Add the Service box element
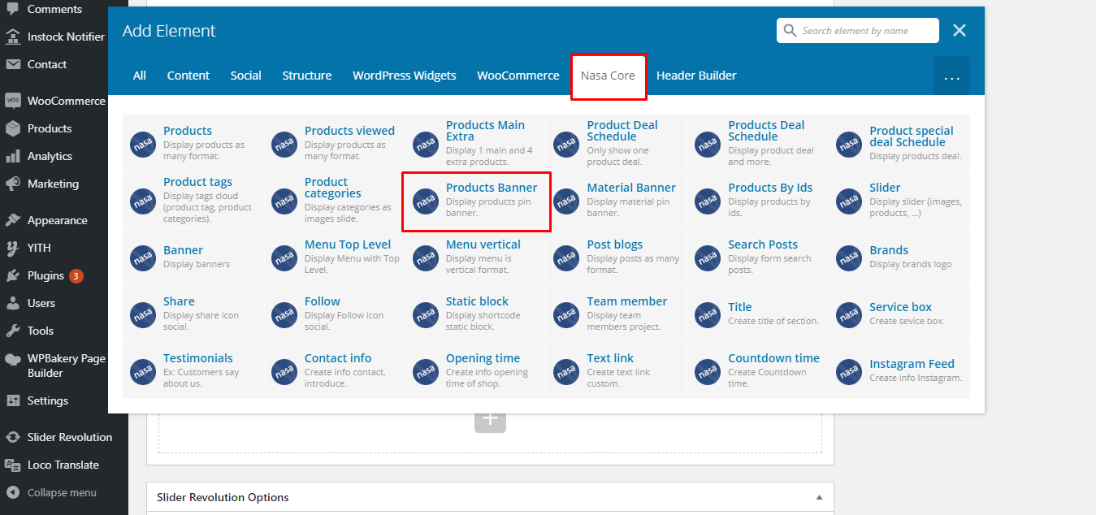This screenshot has width=1096, height=515. pyautogui.click(x=899, y=314)
